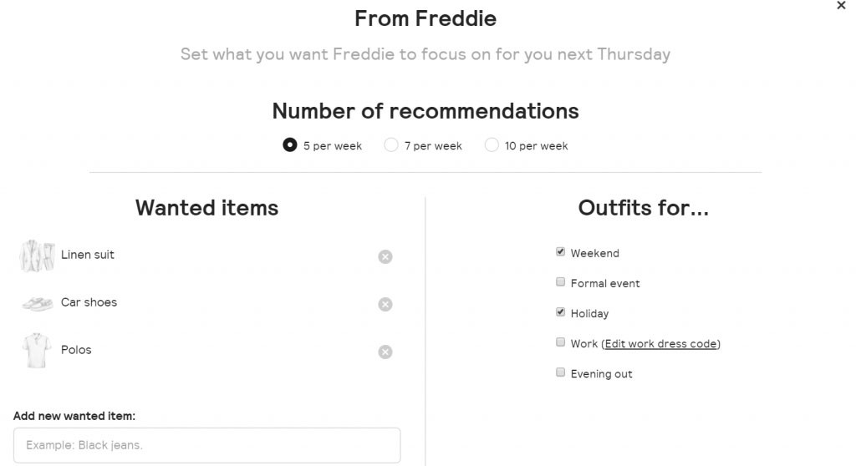Click the Polos shirt thumbnail image
Screen dimensions: 856x466
(37, 351)
